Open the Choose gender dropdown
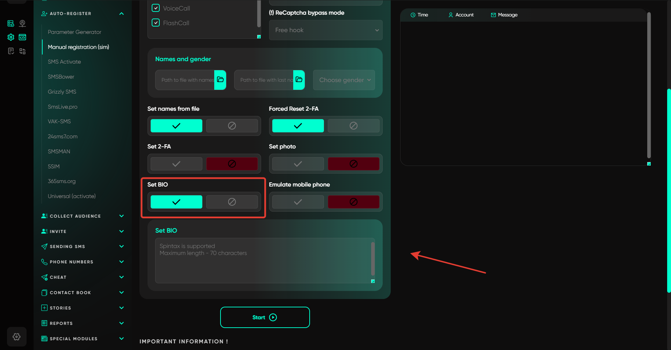Screen dimensions: 671x350 pos(344,80)
